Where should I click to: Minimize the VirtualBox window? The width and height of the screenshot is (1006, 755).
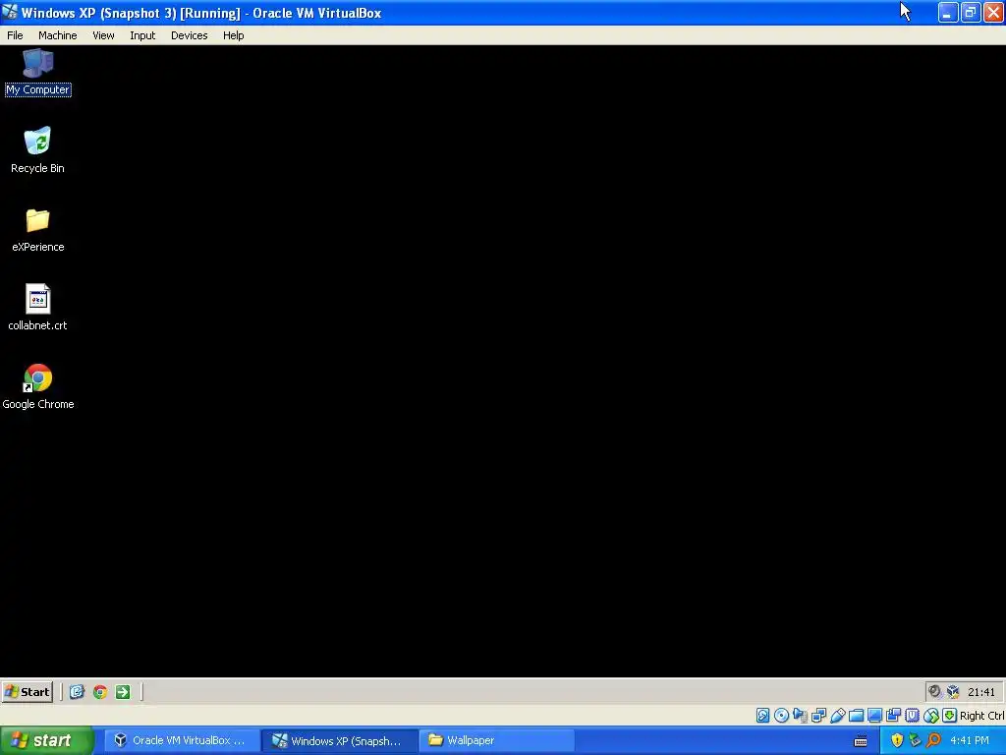point(948,12)
